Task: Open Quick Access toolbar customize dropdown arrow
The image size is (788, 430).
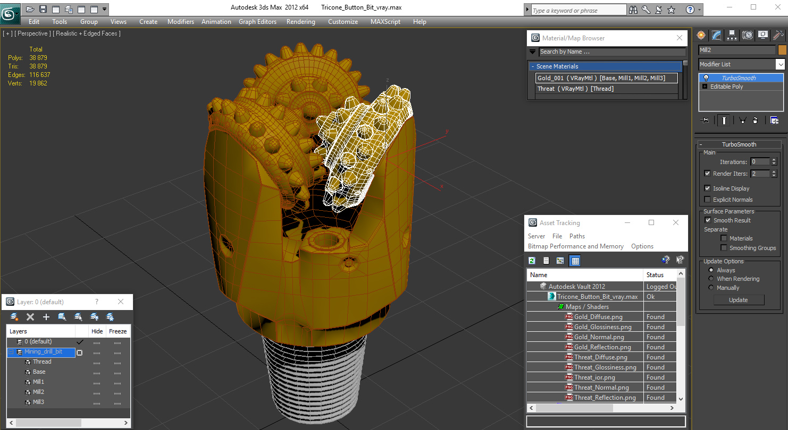Action: (104, 9)
